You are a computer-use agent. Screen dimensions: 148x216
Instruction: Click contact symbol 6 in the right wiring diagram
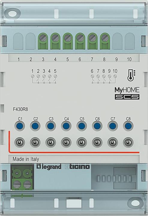pos(92,76)
